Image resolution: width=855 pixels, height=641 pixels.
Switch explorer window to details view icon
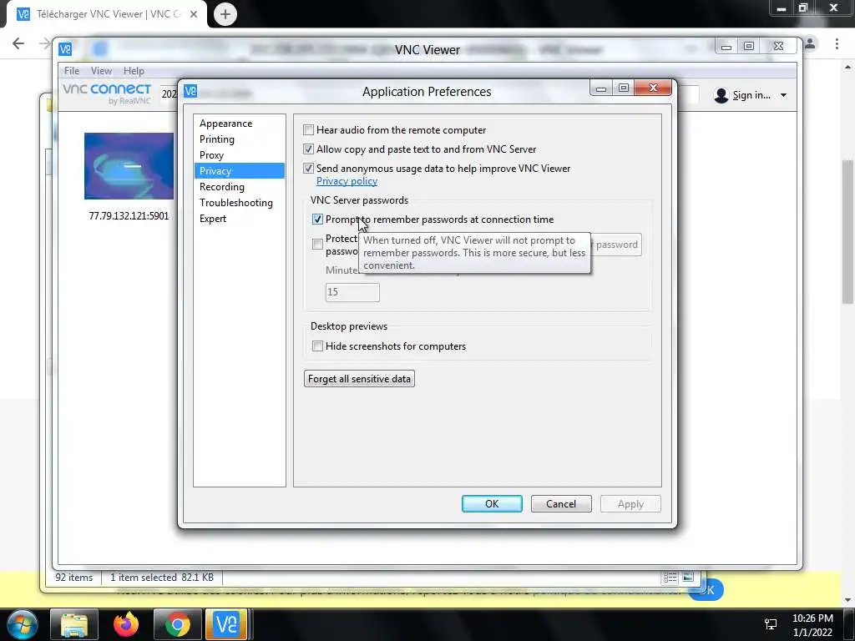[670, 578]
